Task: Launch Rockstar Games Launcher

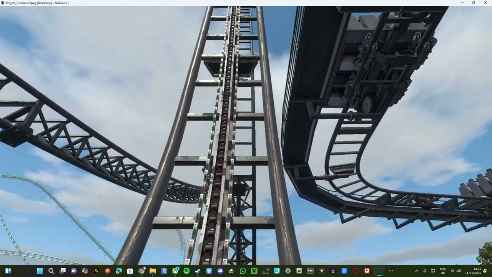Action: click(x=96, y=271)
